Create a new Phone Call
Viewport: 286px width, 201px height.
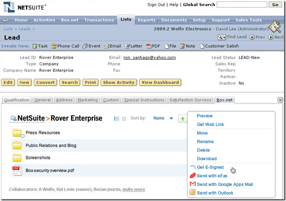click(x=65, y=46)
